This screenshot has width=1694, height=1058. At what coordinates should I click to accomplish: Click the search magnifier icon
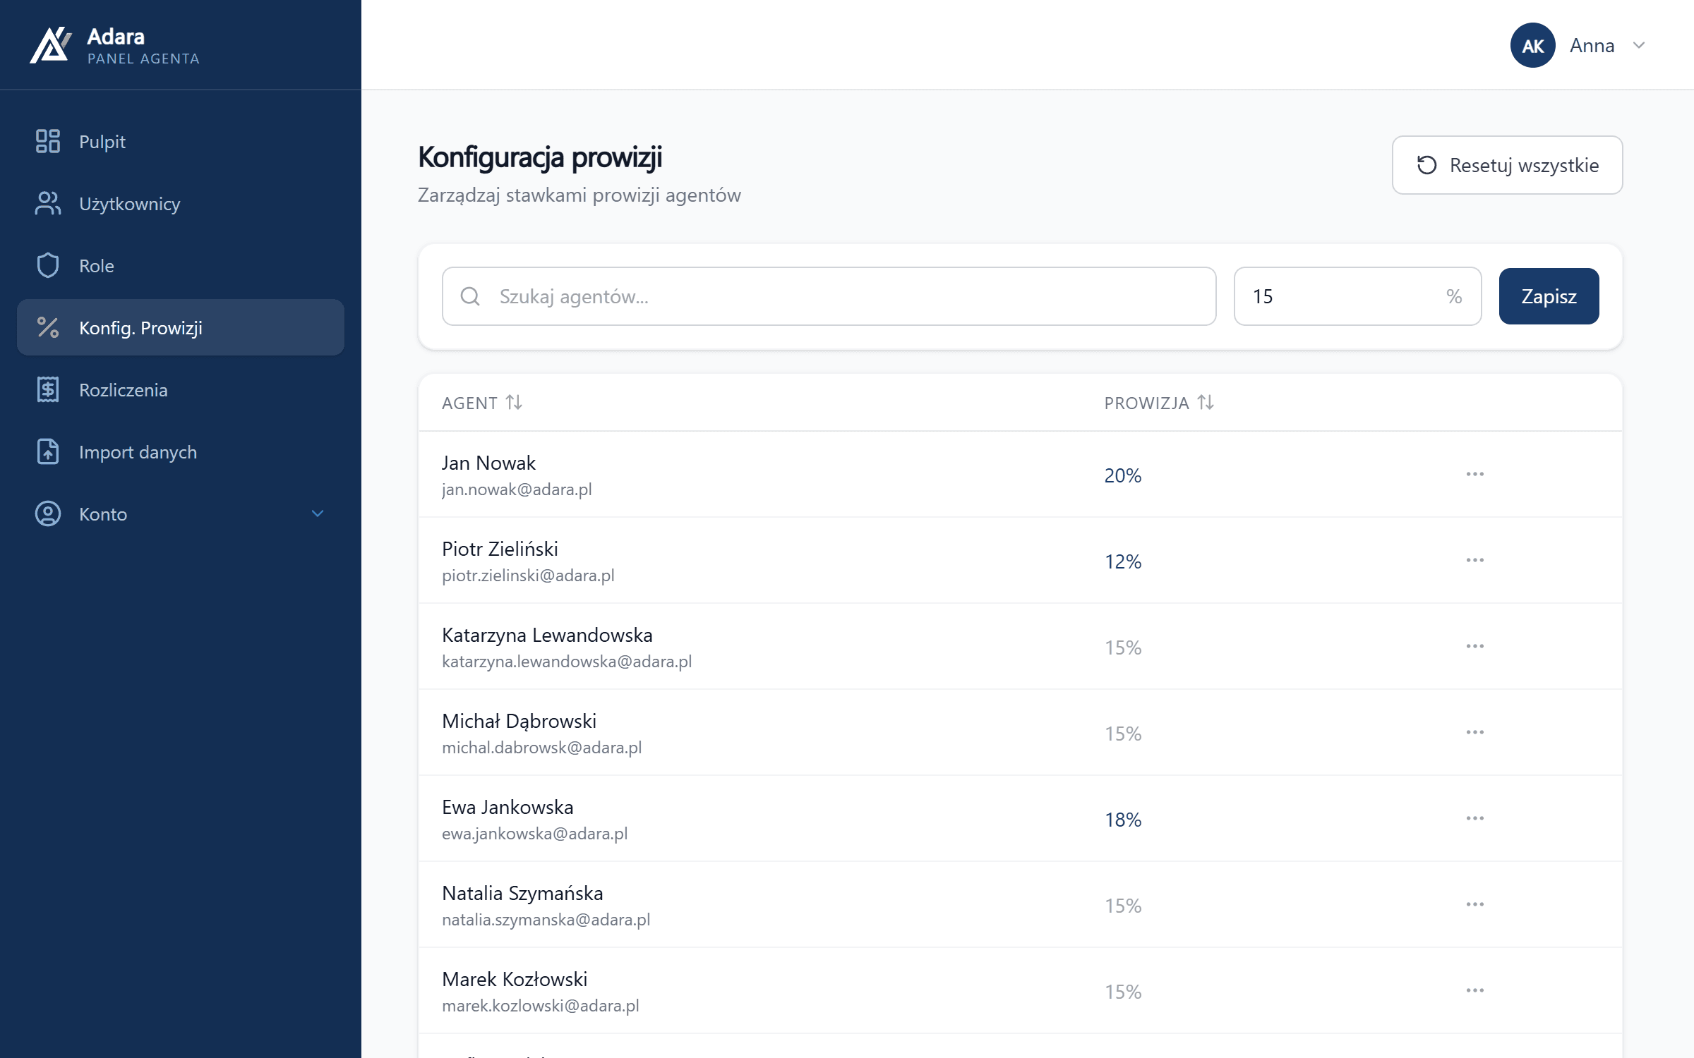pyautogui.click(x=470, y=296)
